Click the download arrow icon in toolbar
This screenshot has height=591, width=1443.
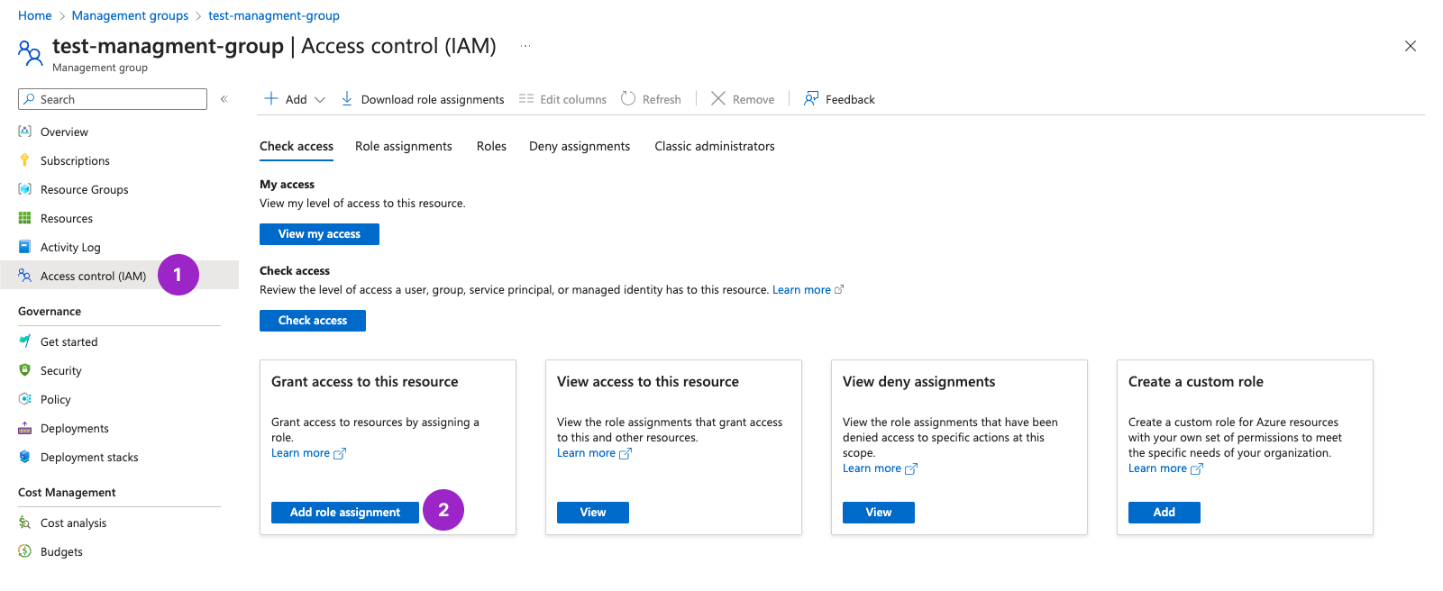point(346,98)
